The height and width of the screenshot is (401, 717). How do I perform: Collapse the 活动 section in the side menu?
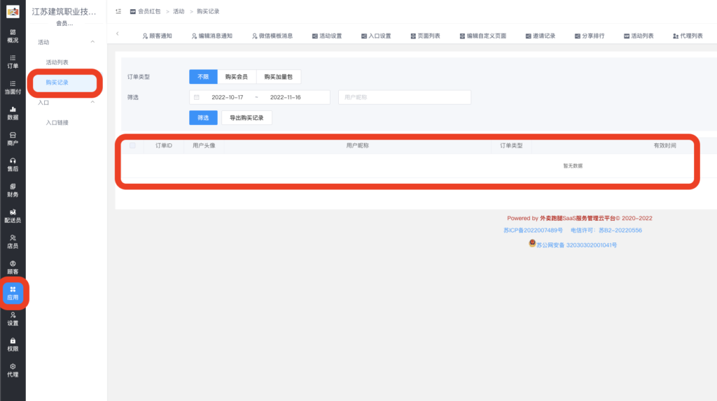tap(92, 42)
